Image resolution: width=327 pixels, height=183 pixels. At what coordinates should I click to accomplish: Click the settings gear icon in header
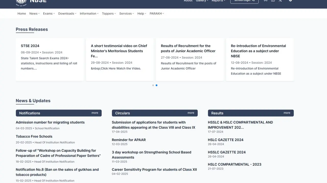click(290, 1)
